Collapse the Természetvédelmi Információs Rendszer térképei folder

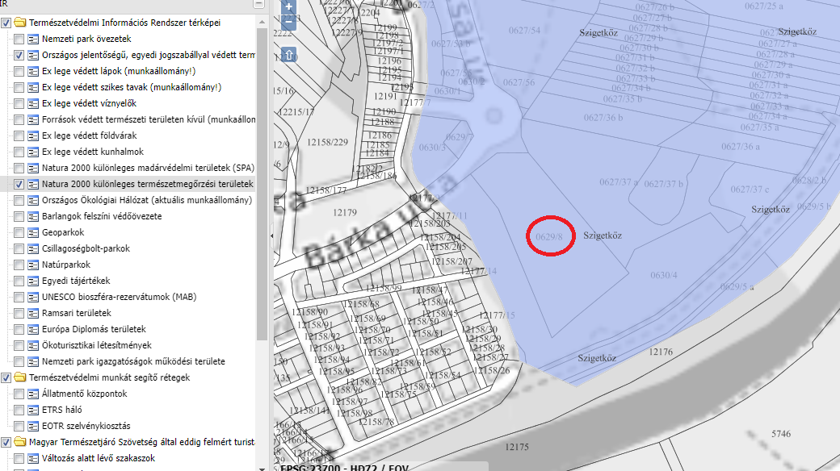click(x=19, y=23)
